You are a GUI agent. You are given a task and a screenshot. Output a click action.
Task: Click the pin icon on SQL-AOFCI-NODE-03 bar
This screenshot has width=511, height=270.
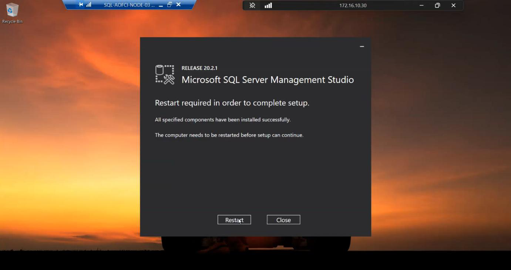coord(81,5)
